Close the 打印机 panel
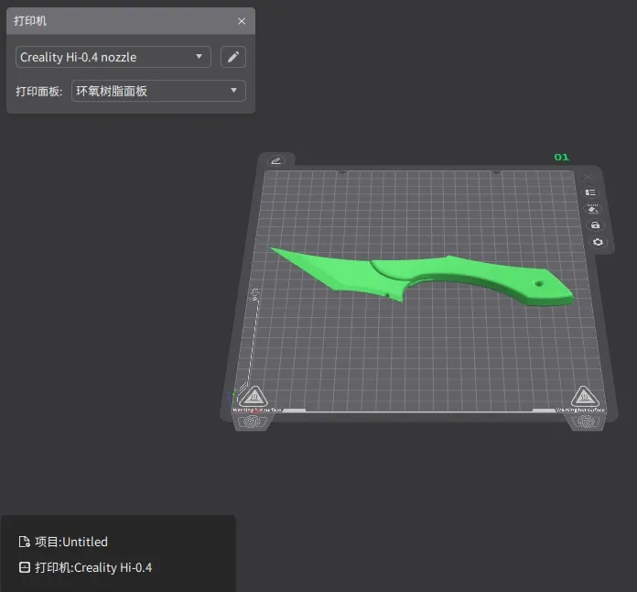Screen dimensions: 637x592 click(x=242, y=21)
